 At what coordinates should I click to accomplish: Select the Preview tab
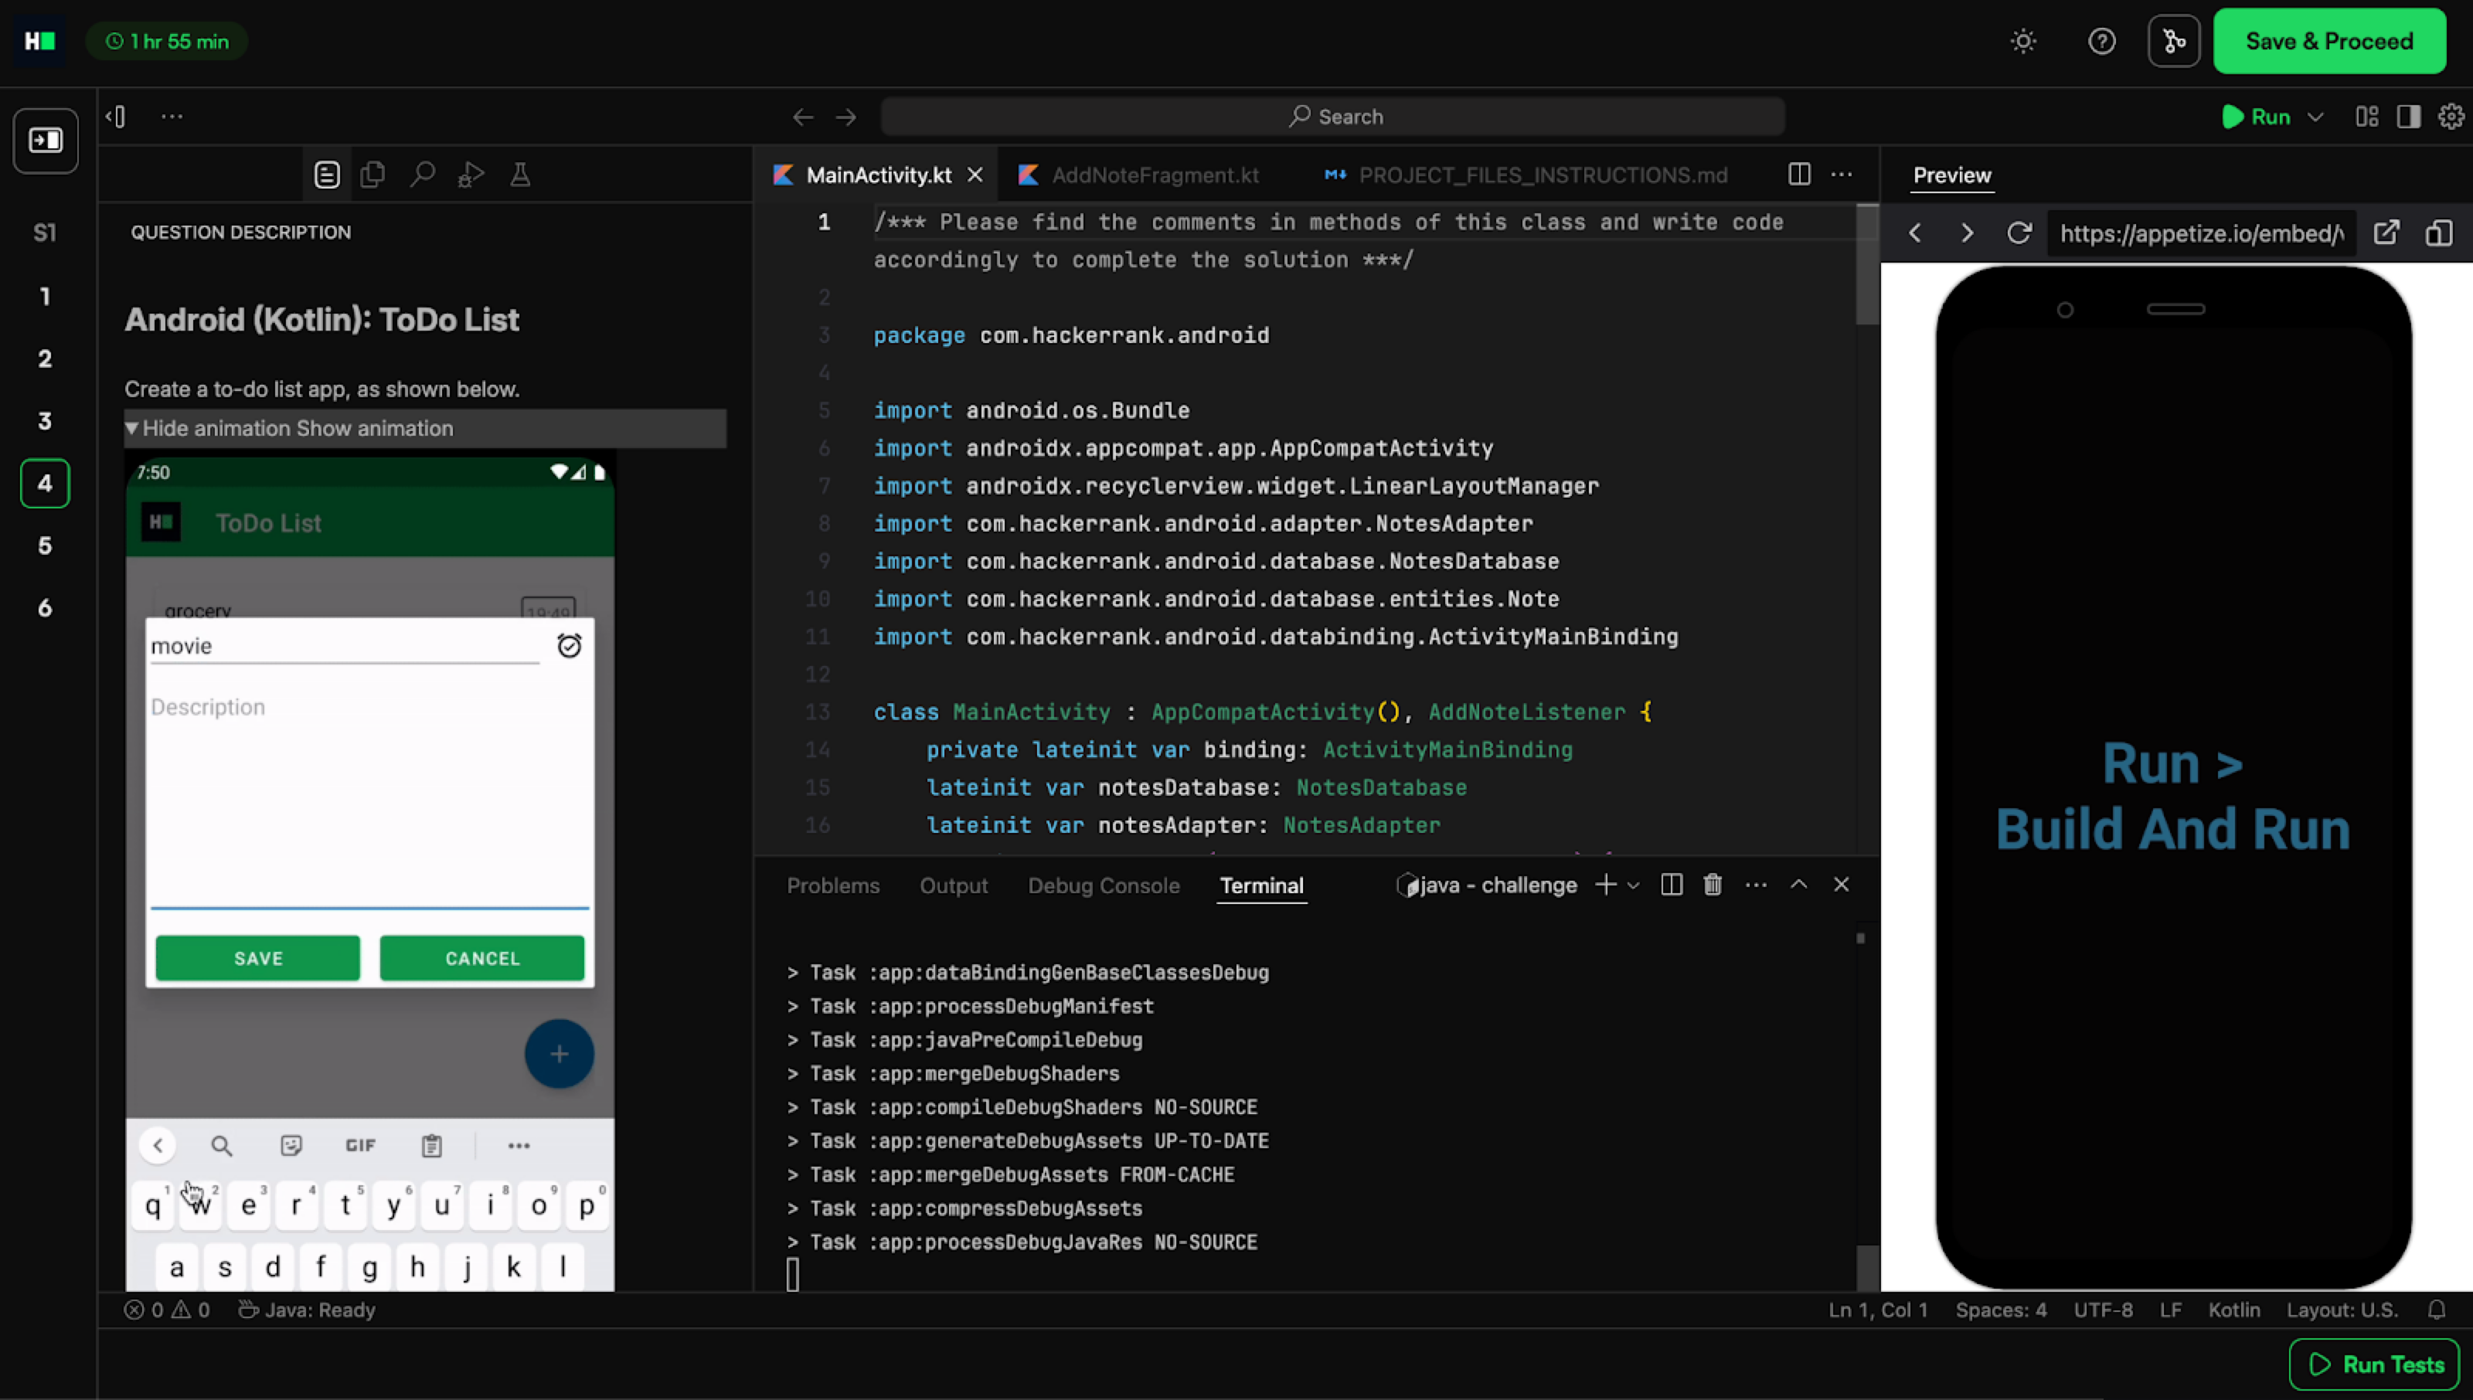pos(1952,175)
